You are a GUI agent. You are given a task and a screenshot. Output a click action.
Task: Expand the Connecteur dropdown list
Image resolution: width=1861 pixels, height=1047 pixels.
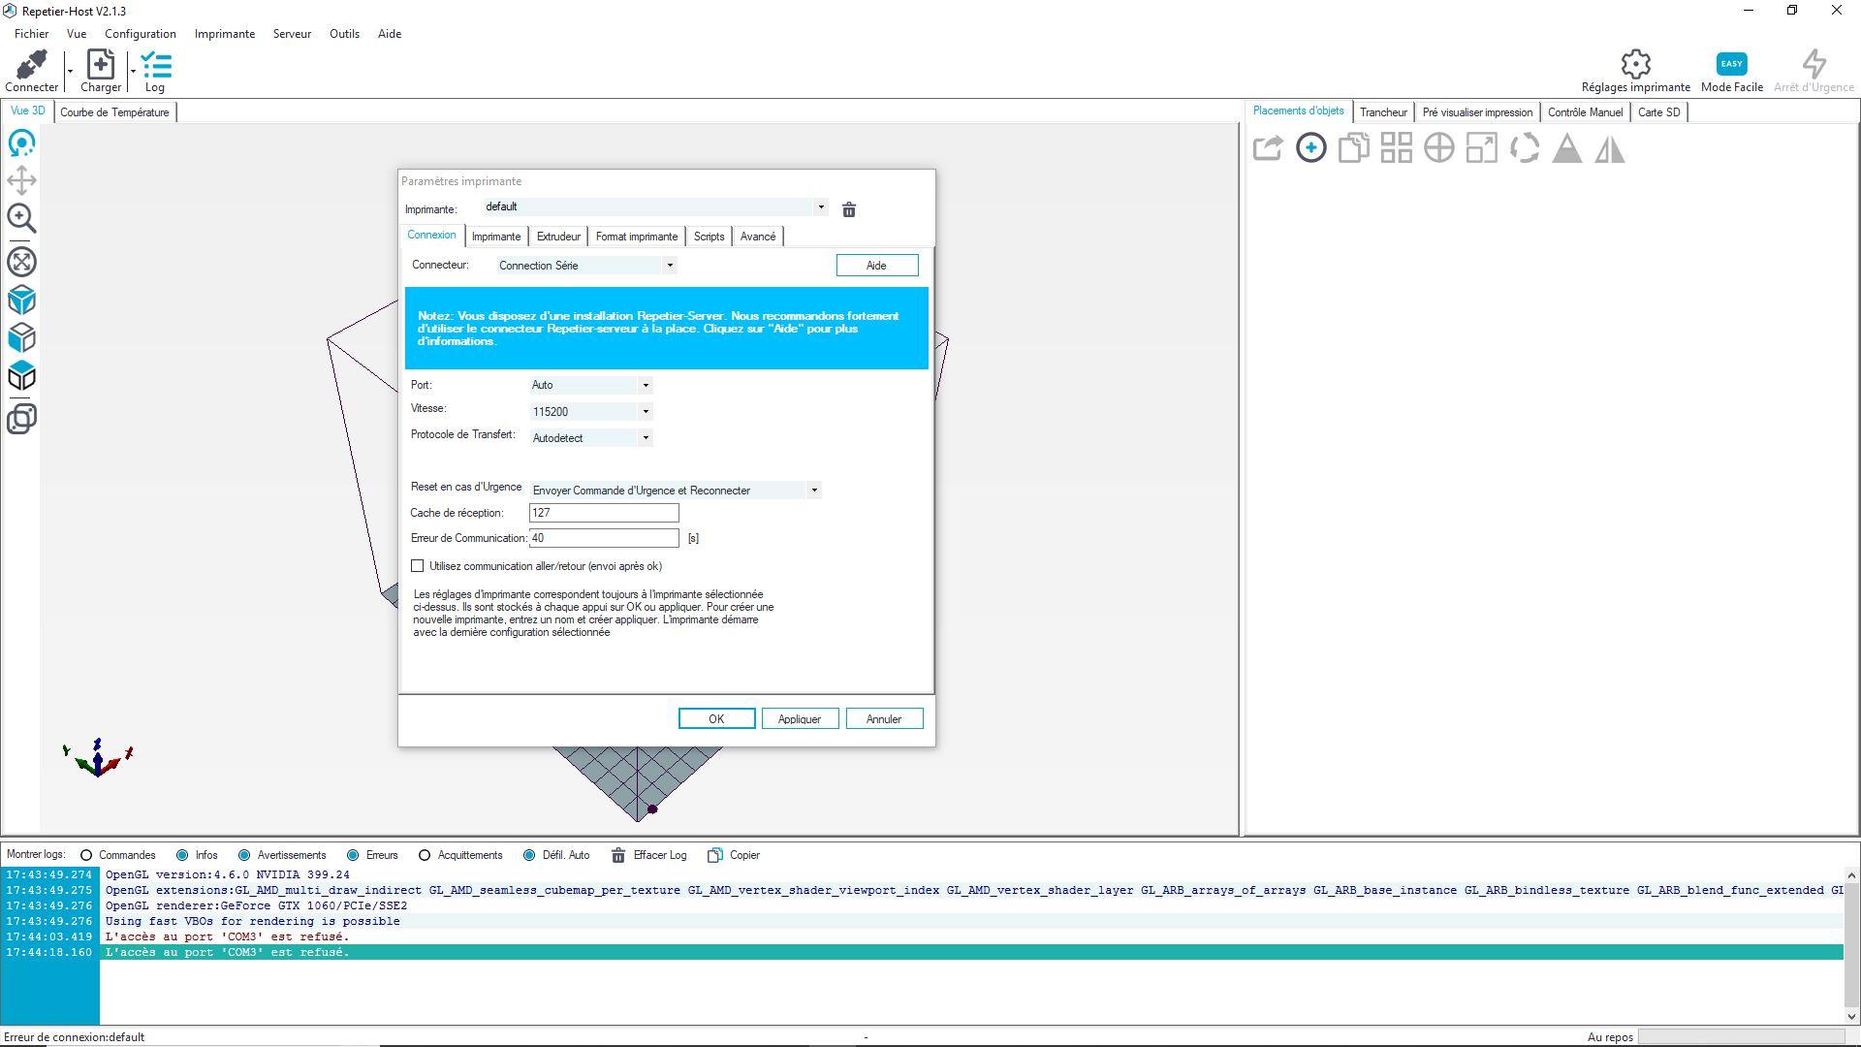669,266
